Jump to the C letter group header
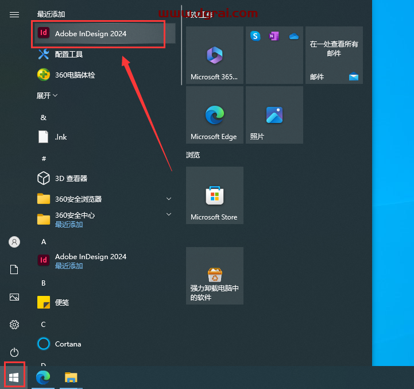 tap(43, 324)
